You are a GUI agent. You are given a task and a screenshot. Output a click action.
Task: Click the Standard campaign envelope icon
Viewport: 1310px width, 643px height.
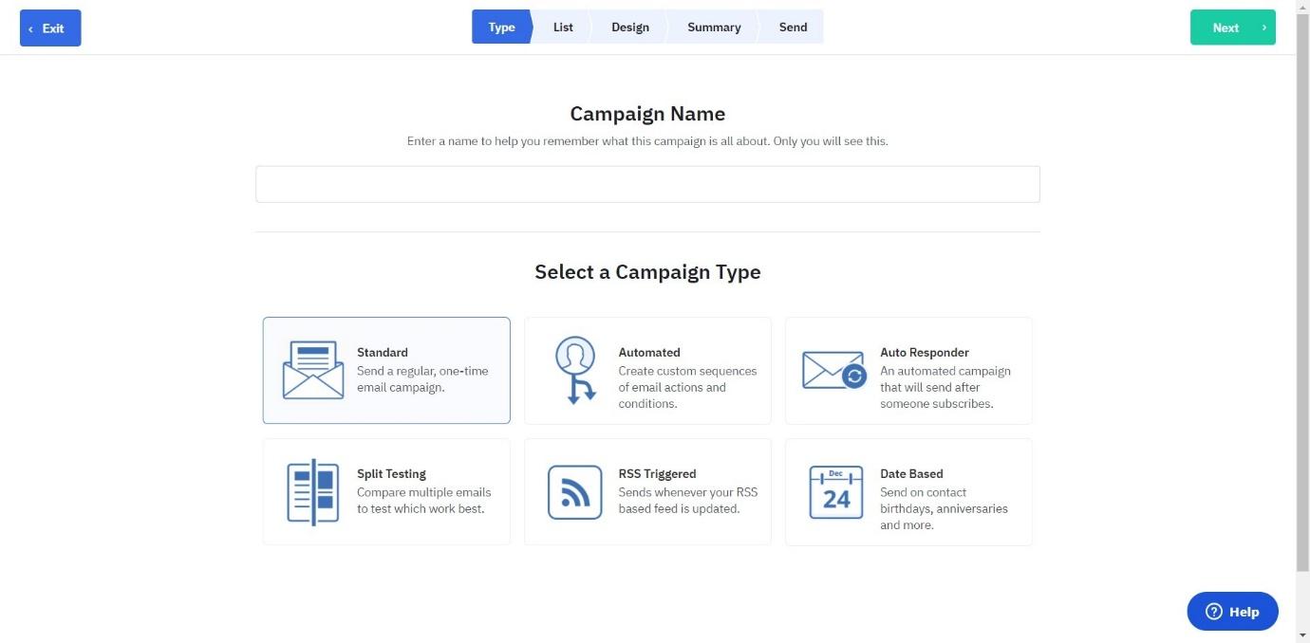pyautogui.click(x=313, y=370)
